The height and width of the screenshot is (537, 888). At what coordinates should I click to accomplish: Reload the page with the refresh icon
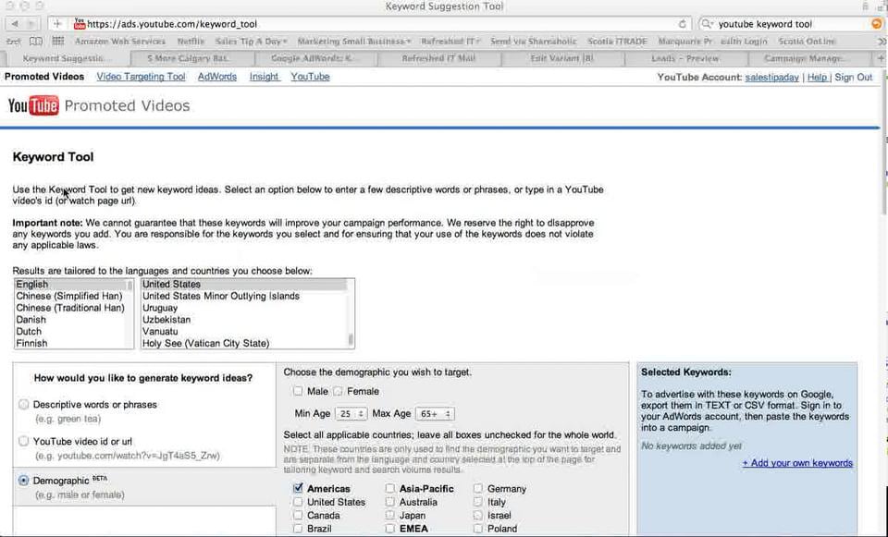click(x=683, y=24)
